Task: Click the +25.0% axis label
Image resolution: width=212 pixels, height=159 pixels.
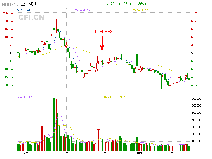Action: point(8,13)
